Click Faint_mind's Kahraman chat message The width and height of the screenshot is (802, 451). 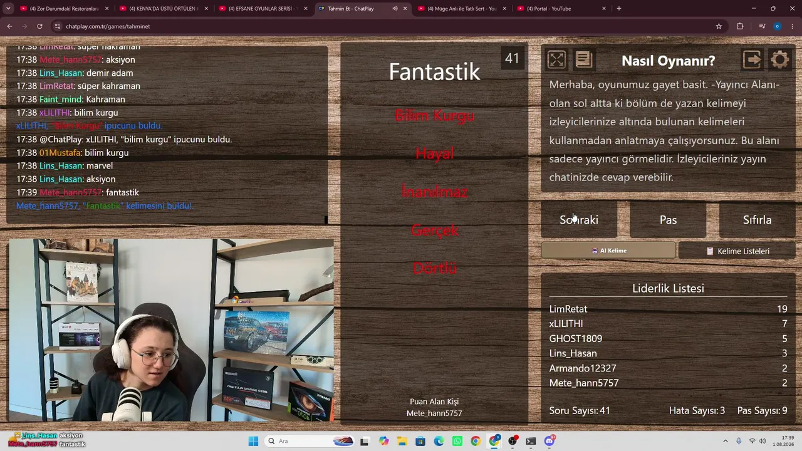pos(70,99)
